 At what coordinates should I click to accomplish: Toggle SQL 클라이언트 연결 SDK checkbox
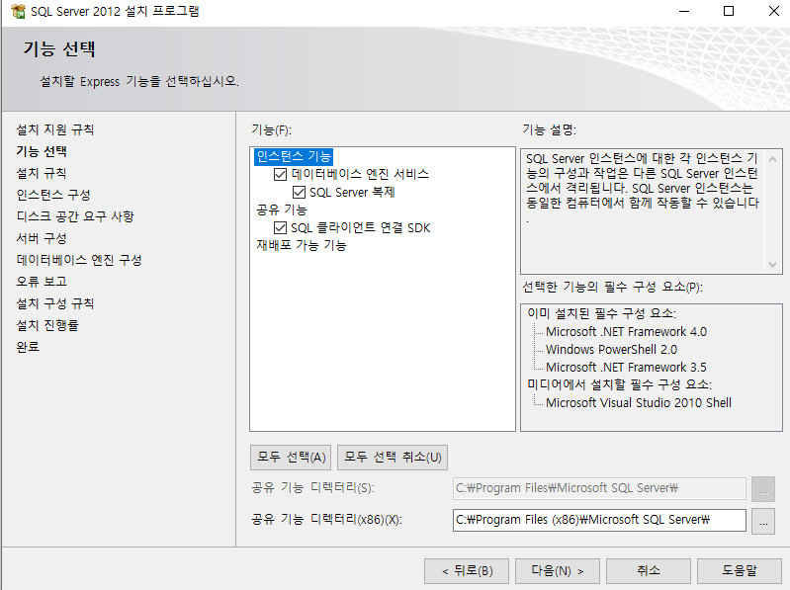(x=280, y=228)
